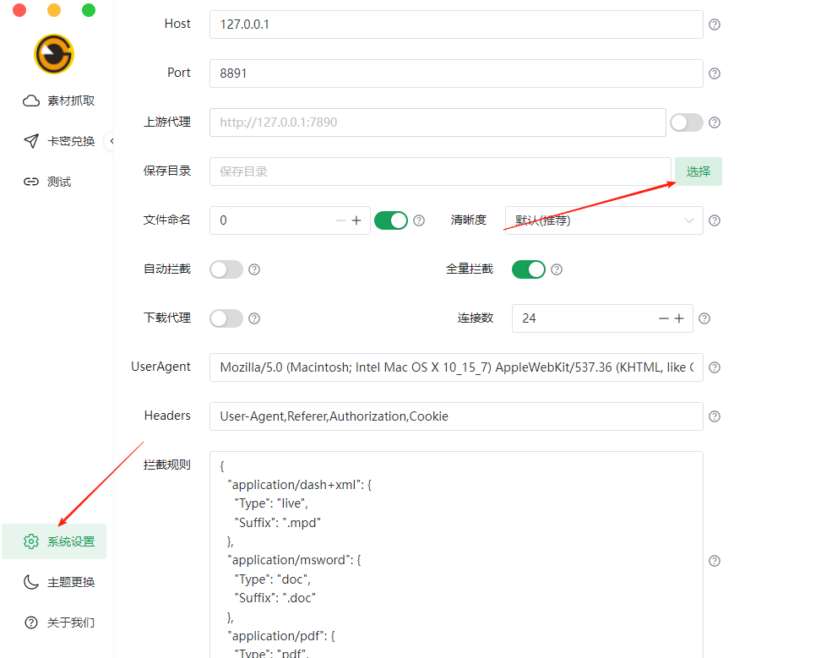Click the 保存目录 input field

439,171
